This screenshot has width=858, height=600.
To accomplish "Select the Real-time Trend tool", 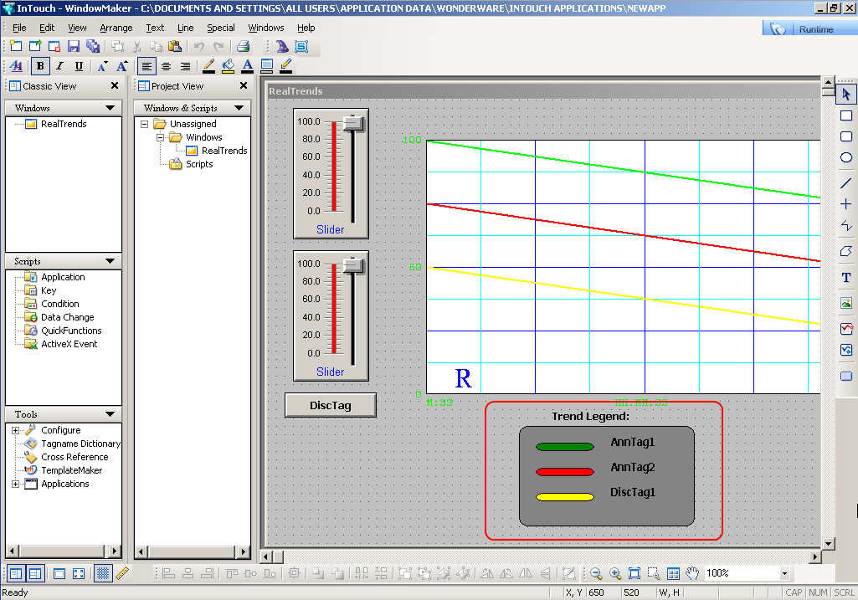I will coord(846,329).
